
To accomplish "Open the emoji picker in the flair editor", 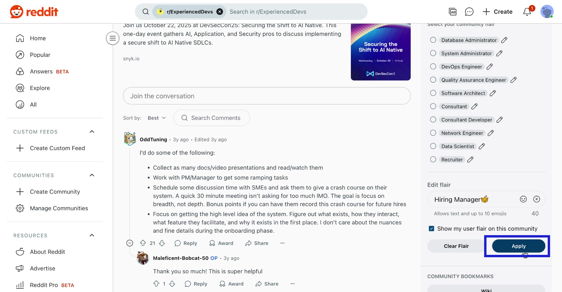I will click(523, 199).
